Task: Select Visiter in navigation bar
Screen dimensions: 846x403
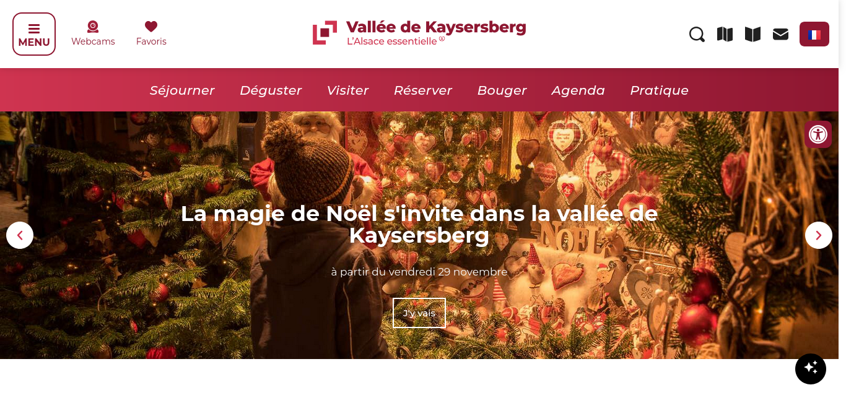Action: coord(347,90)
